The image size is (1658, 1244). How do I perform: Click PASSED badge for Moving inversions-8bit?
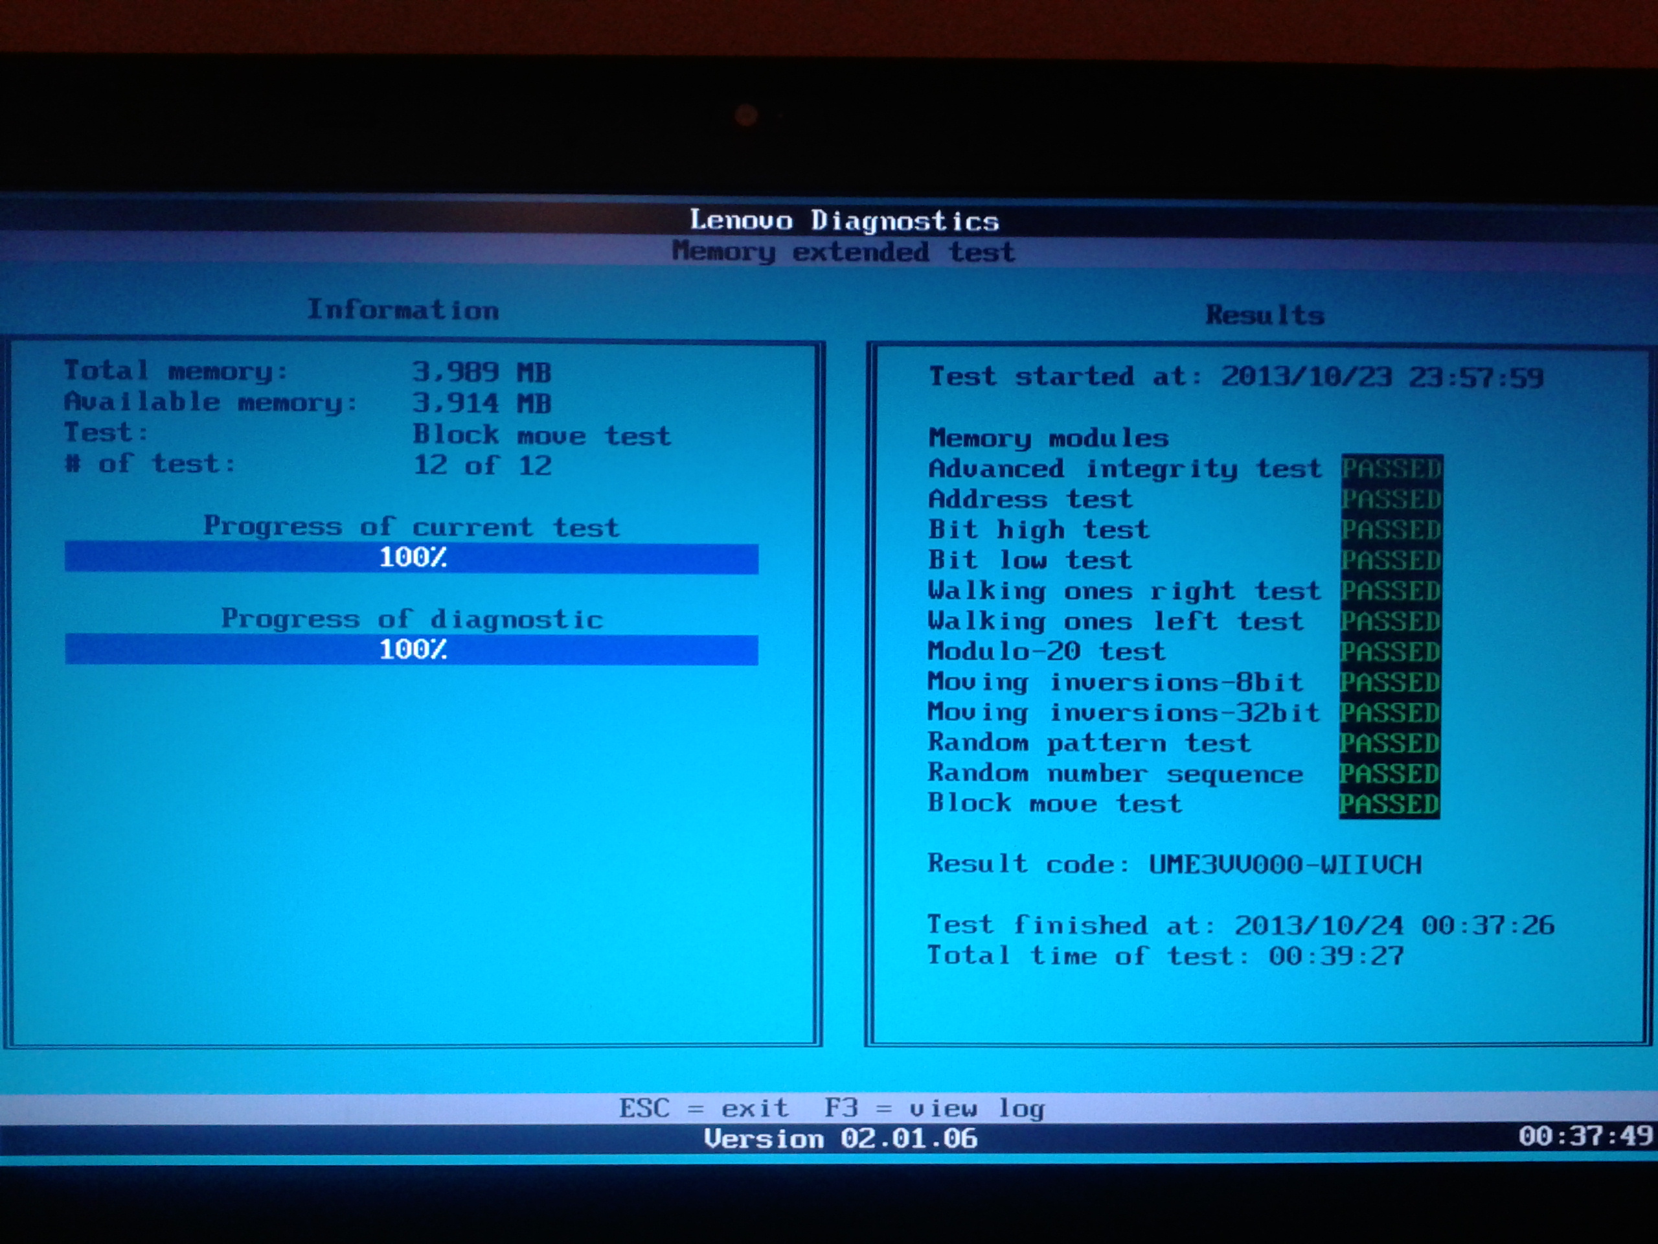click(1391, 682)
